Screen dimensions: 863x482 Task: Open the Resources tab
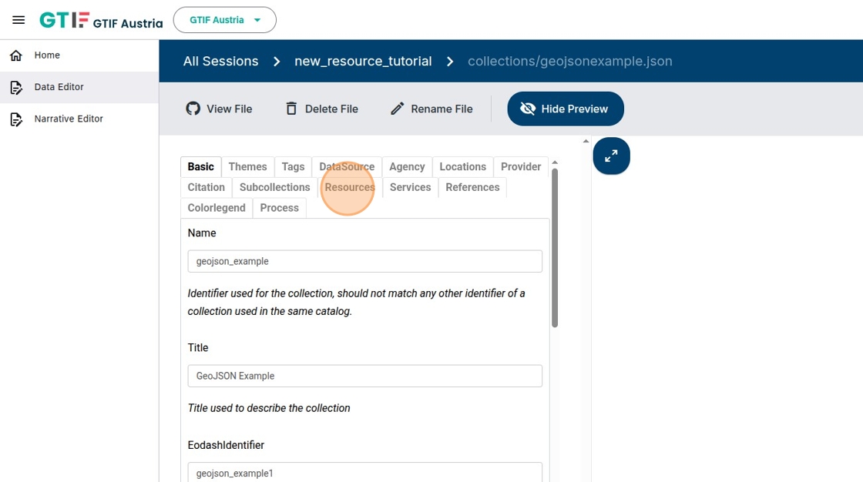350,187
